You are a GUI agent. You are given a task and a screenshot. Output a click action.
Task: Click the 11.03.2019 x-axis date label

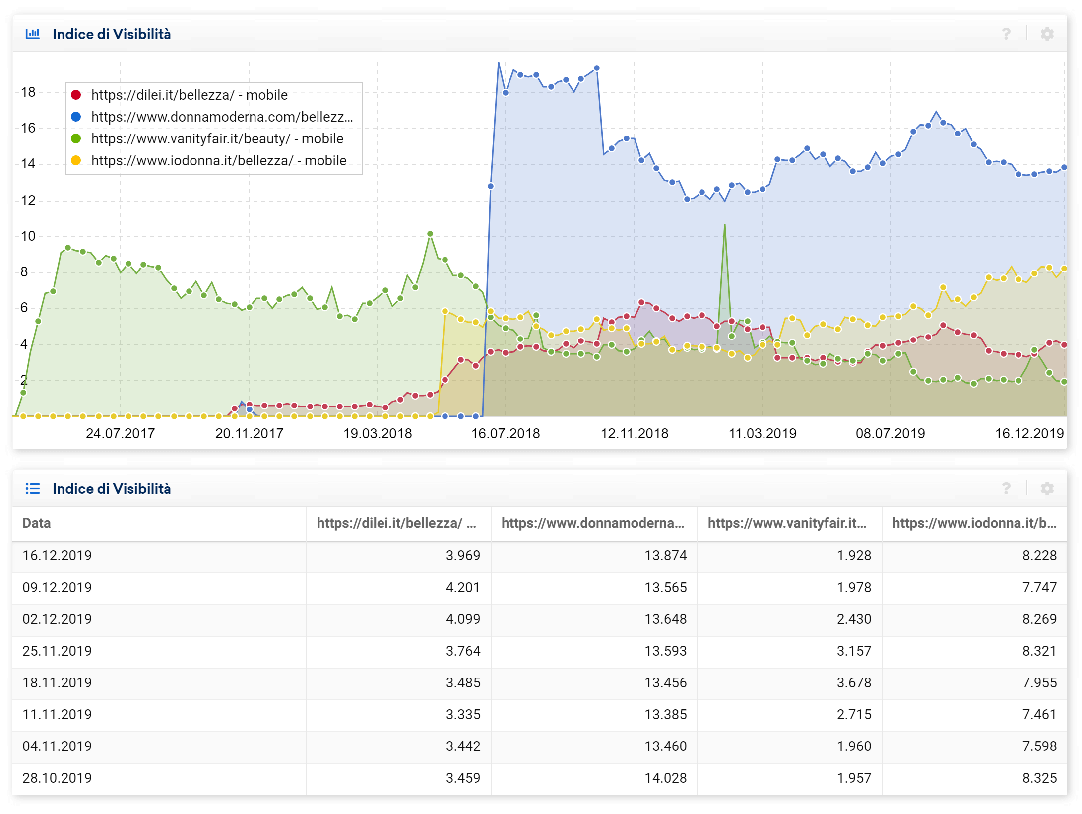pyautogui.click(x=762, y=434)
